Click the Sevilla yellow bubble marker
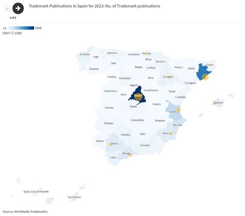 tap(111, 144)
